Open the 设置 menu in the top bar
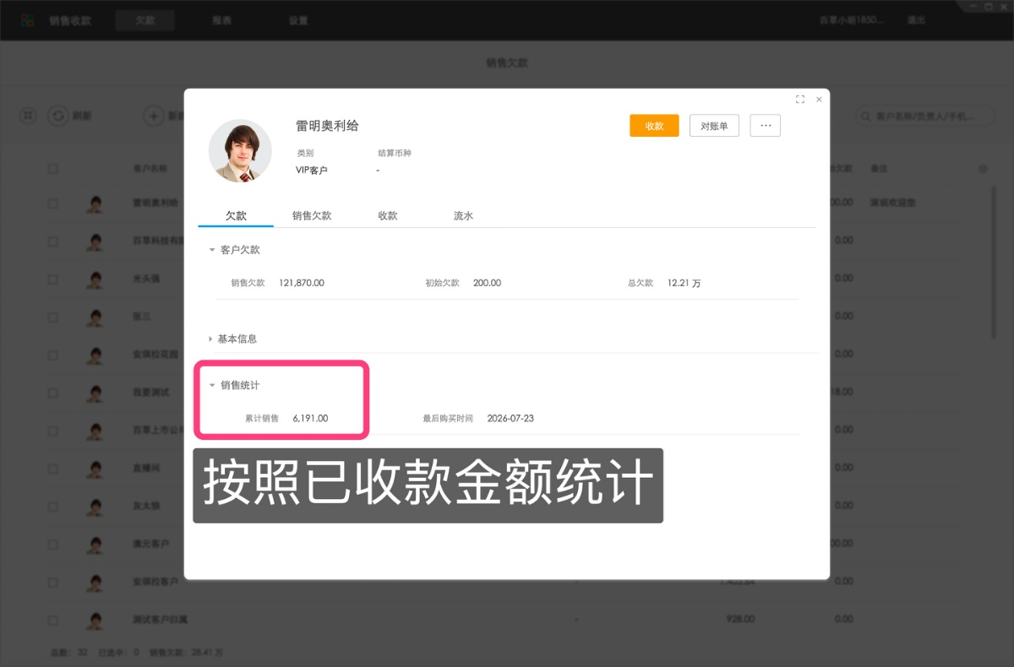This screenshot has width=1014, height=667. pyautogui.click(x=298, y=20)
